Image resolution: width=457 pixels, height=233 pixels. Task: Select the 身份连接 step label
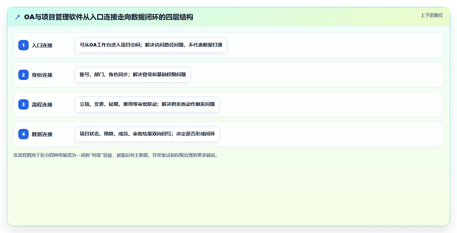click(42, 75)
